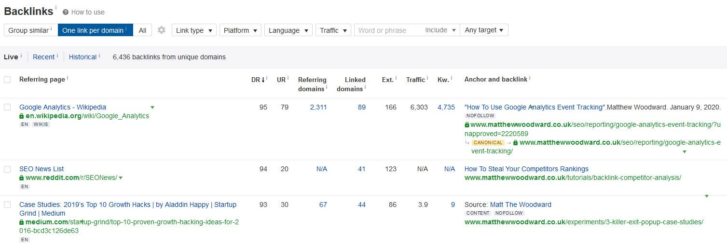Click the settings gear icon beside All
727x246 pixels.
(162, 30)
